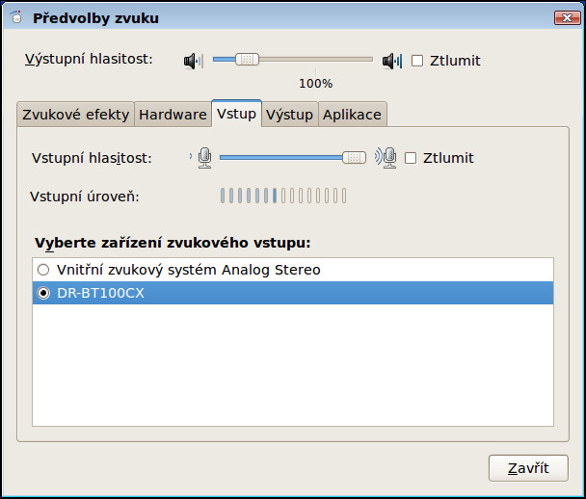Switch to the Zvukové efekty tab
The width and height of the screenshot is (586, 499).
[x=75, y=115]
